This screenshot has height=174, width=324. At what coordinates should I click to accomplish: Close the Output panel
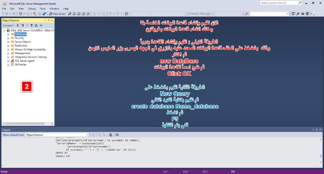coord(320,130)
